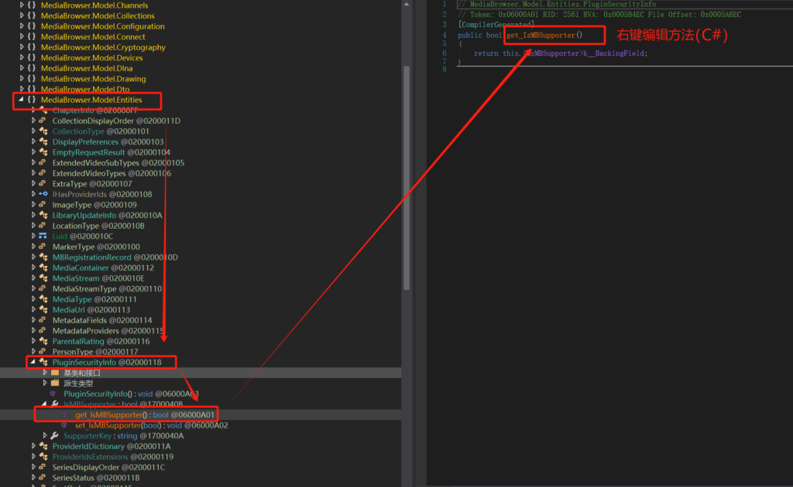
Task: Click the struct icon of Luid
Action: click(x=43, y=237)
